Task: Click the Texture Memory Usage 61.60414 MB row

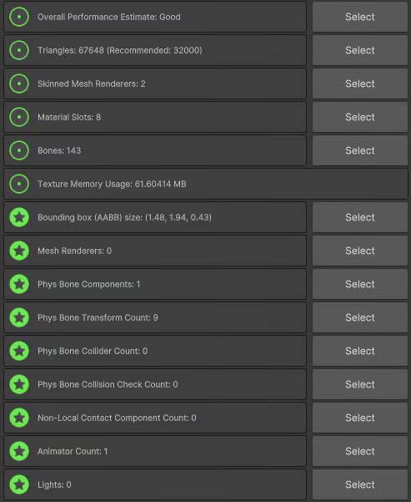Action: [x=206, y=184]
